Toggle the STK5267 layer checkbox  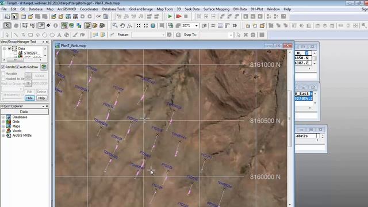point(16,53)
